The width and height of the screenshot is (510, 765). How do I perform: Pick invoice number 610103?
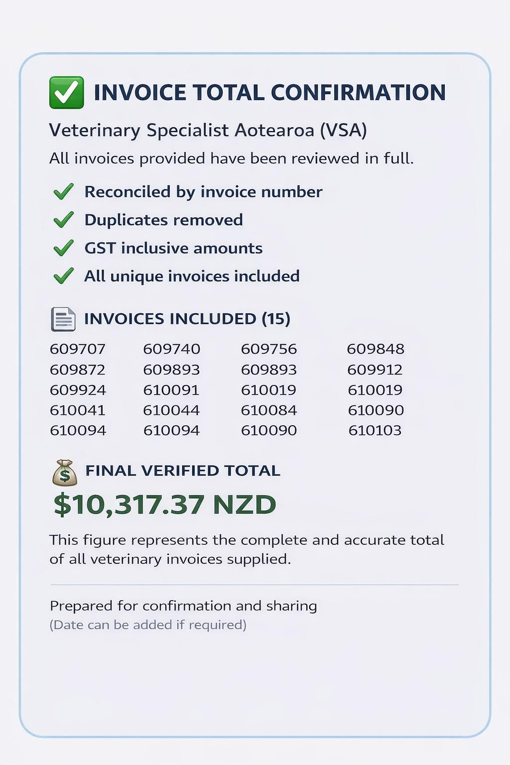pos(375,430)
